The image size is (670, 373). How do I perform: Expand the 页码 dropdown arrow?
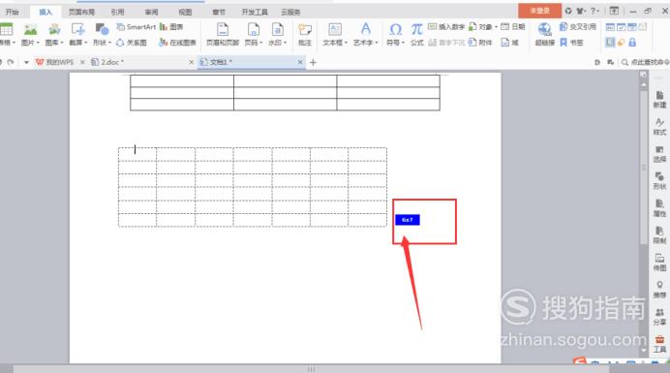(260, 43)
